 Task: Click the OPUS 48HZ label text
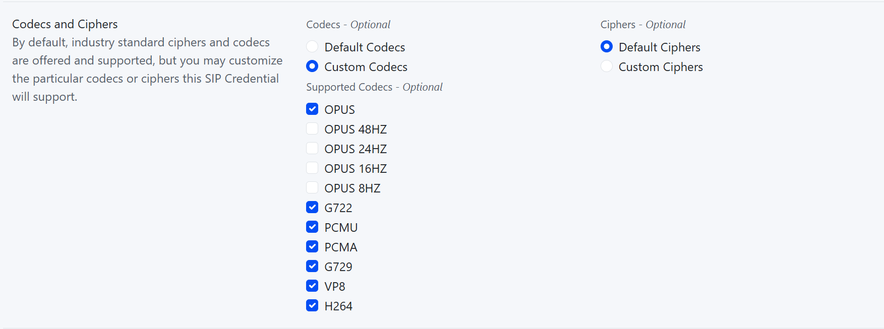(x=356, y=129)
